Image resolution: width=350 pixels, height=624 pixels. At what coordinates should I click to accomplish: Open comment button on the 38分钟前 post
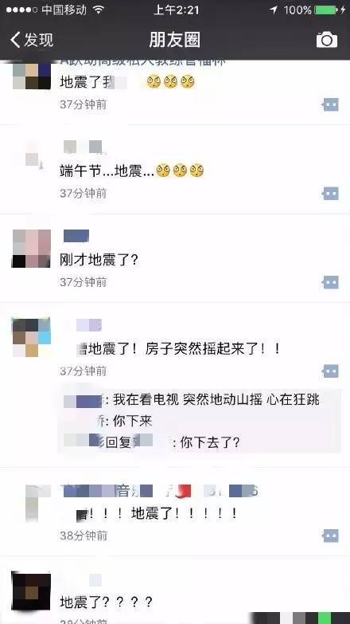[x=330, y=536]
